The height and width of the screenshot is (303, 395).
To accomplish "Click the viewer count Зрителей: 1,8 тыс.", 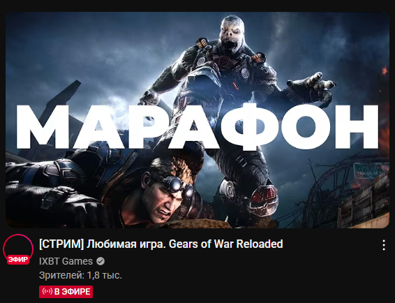I will [x=80, y=276].
